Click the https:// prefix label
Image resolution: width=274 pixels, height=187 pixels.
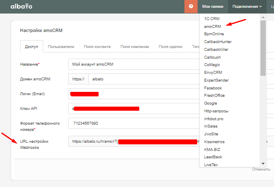click(78, 79)
